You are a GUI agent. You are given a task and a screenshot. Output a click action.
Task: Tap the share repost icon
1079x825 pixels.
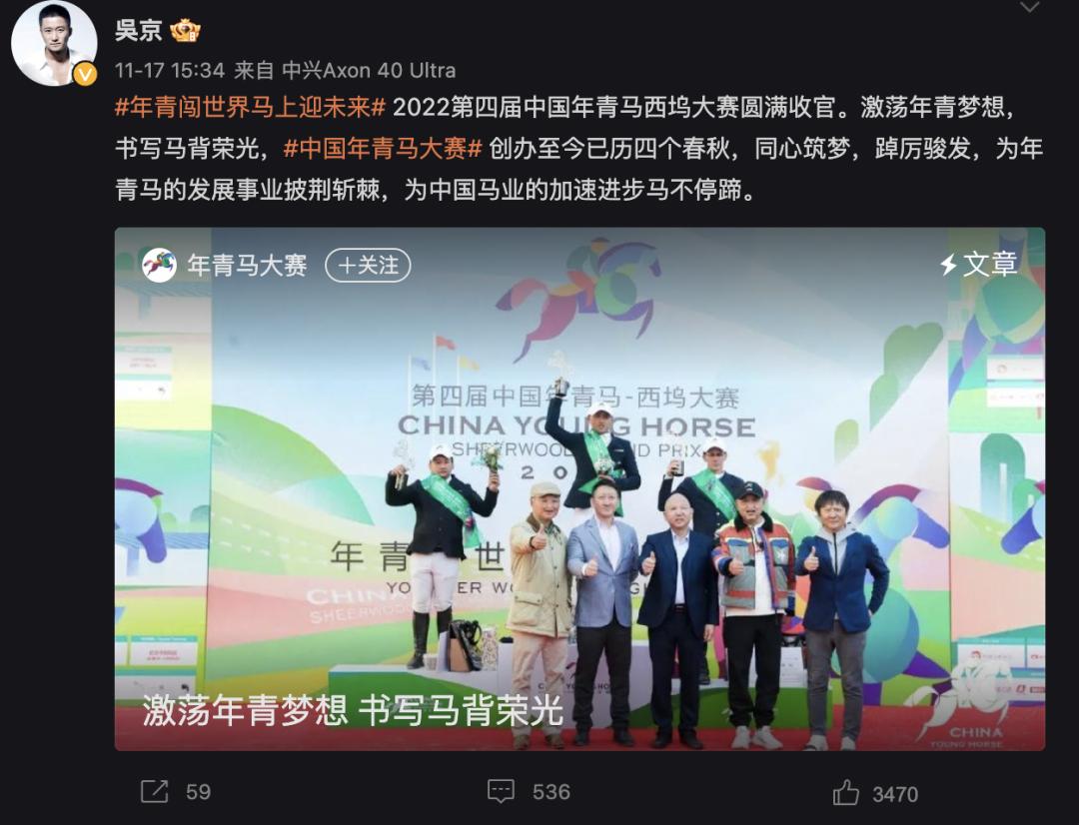pos(154,791)
